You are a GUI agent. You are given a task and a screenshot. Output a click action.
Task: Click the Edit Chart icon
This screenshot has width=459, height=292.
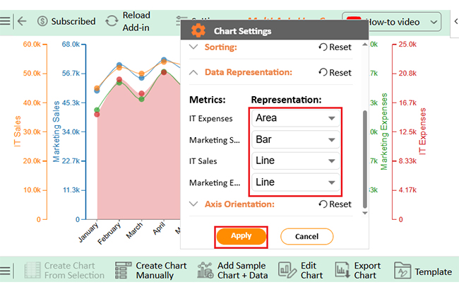tap(287, 271)
